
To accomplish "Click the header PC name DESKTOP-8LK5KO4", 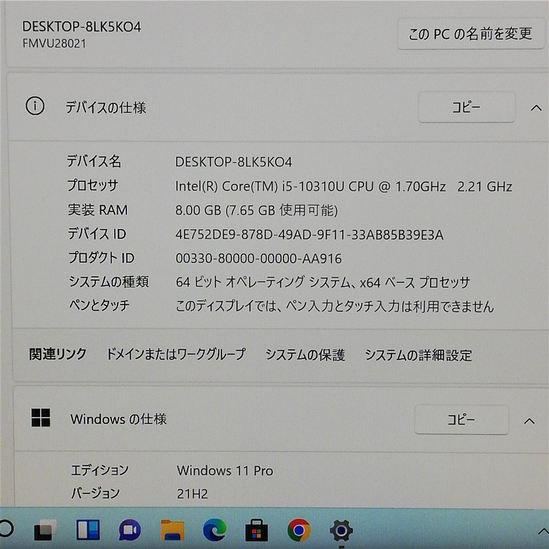I will [82, 27].
